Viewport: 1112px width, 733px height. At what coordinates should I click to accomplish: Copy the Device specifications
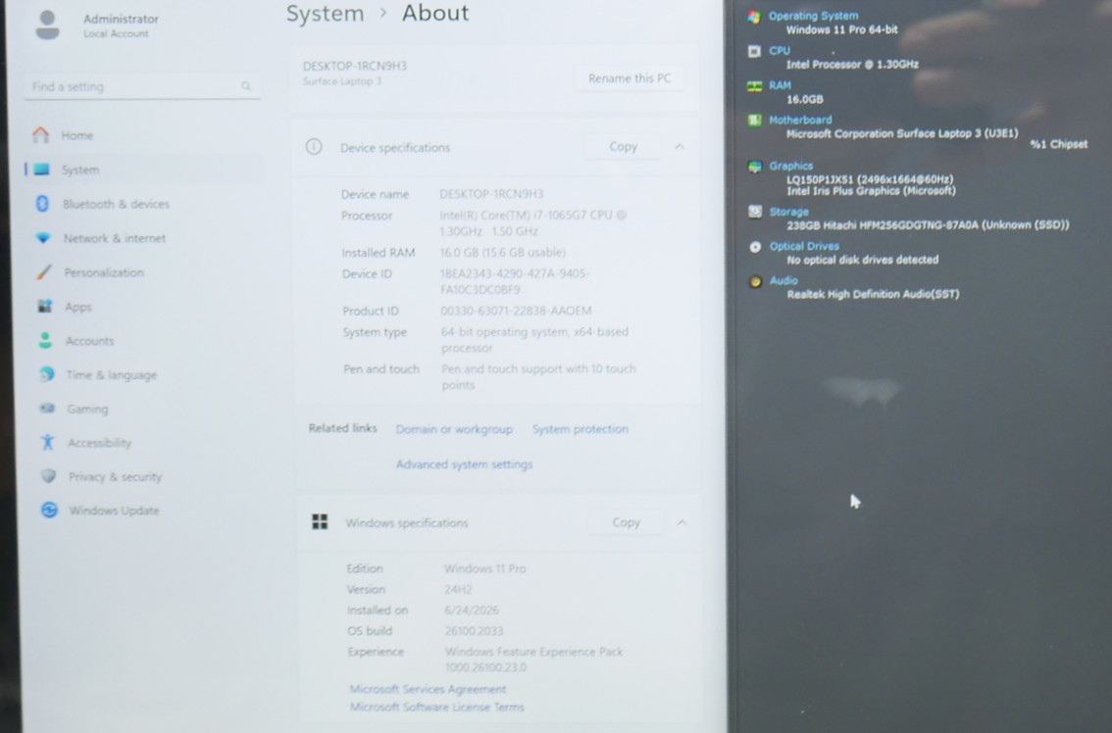(623, 147)
